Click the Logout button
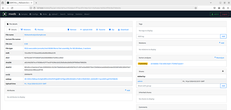The height and width of the screenshot is (110, 231). tap(225, 14)
